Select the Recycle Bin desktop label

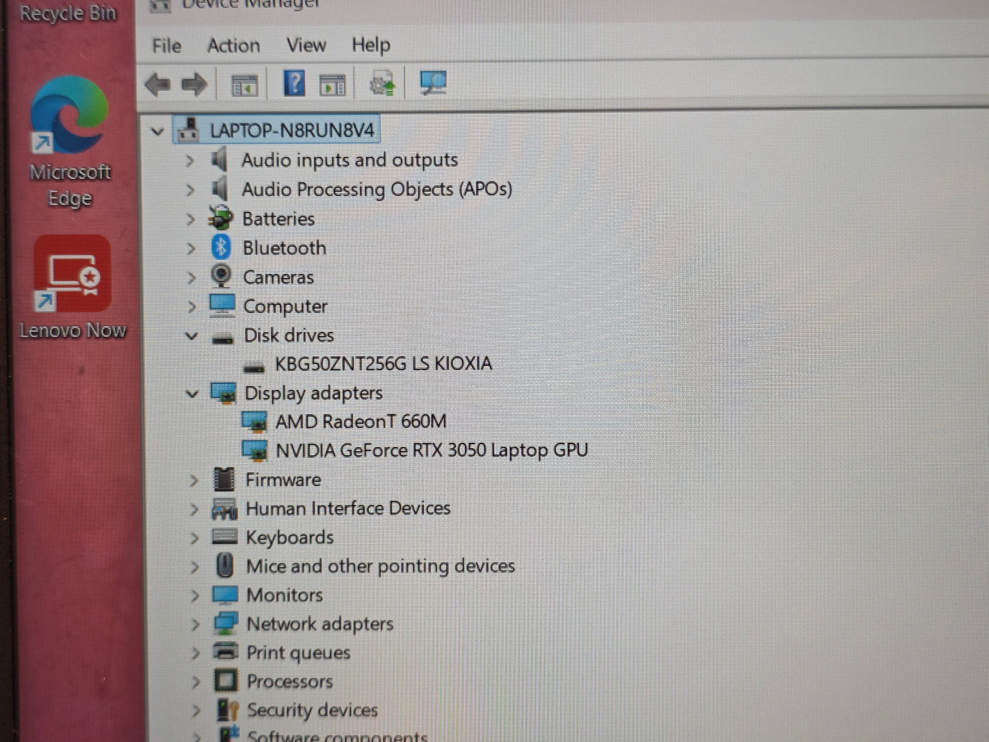(x=68, y=13)
